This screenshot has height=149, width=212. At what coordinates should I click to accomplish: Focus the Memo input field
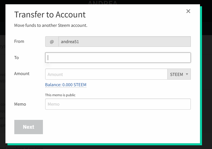(x=118, y=104)
